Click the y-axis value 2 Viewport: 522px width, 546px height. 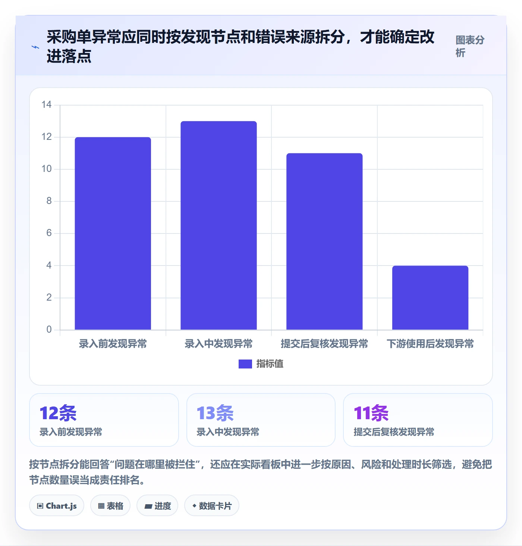pyautogui.click(x=49, y=298)
